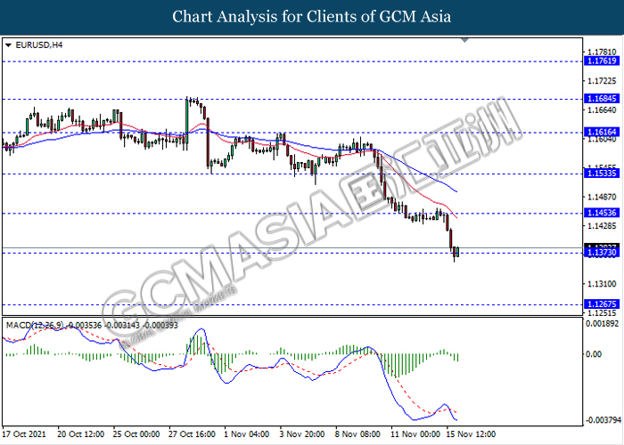The height and width of the screenshot is (445, 624).
Task: Select the MACD(12,26,9) indicator label
Action: pyautogui.click(x=35, y=326)
